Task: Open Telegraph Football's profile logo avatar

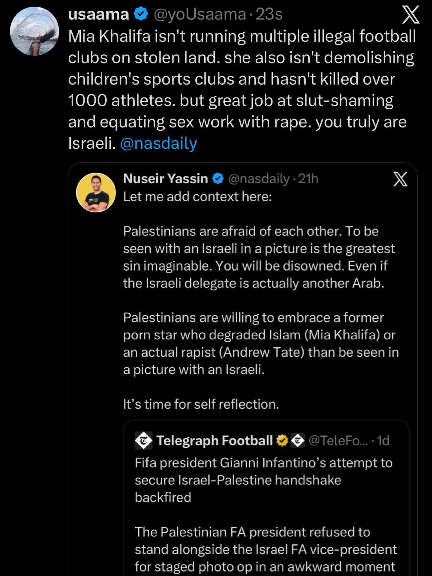Action: coord(144,440)
